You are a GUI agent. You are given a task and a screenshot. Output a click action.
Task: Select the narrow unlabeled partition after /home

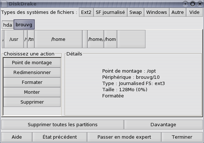85,39
